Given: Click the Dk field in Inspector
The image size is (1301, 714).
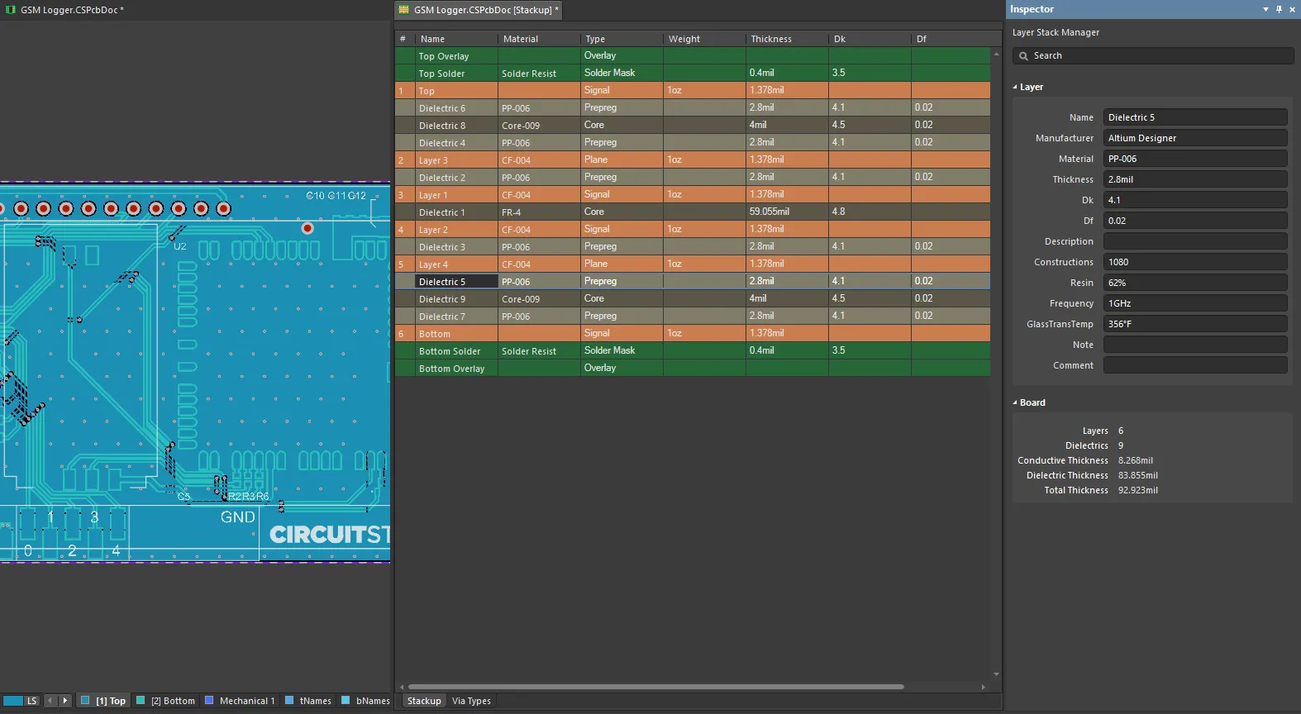Looking at the screenshot, I should pyautogui.click(x=1195, y=200).
